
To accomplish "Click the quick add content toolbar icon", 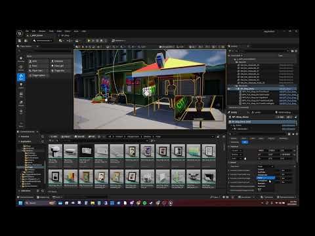I will pos(61,41).
